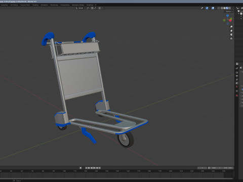This screenshot has width=243, height=182.
Task: Select rendered viewport shading
Action: coord(230,8)
